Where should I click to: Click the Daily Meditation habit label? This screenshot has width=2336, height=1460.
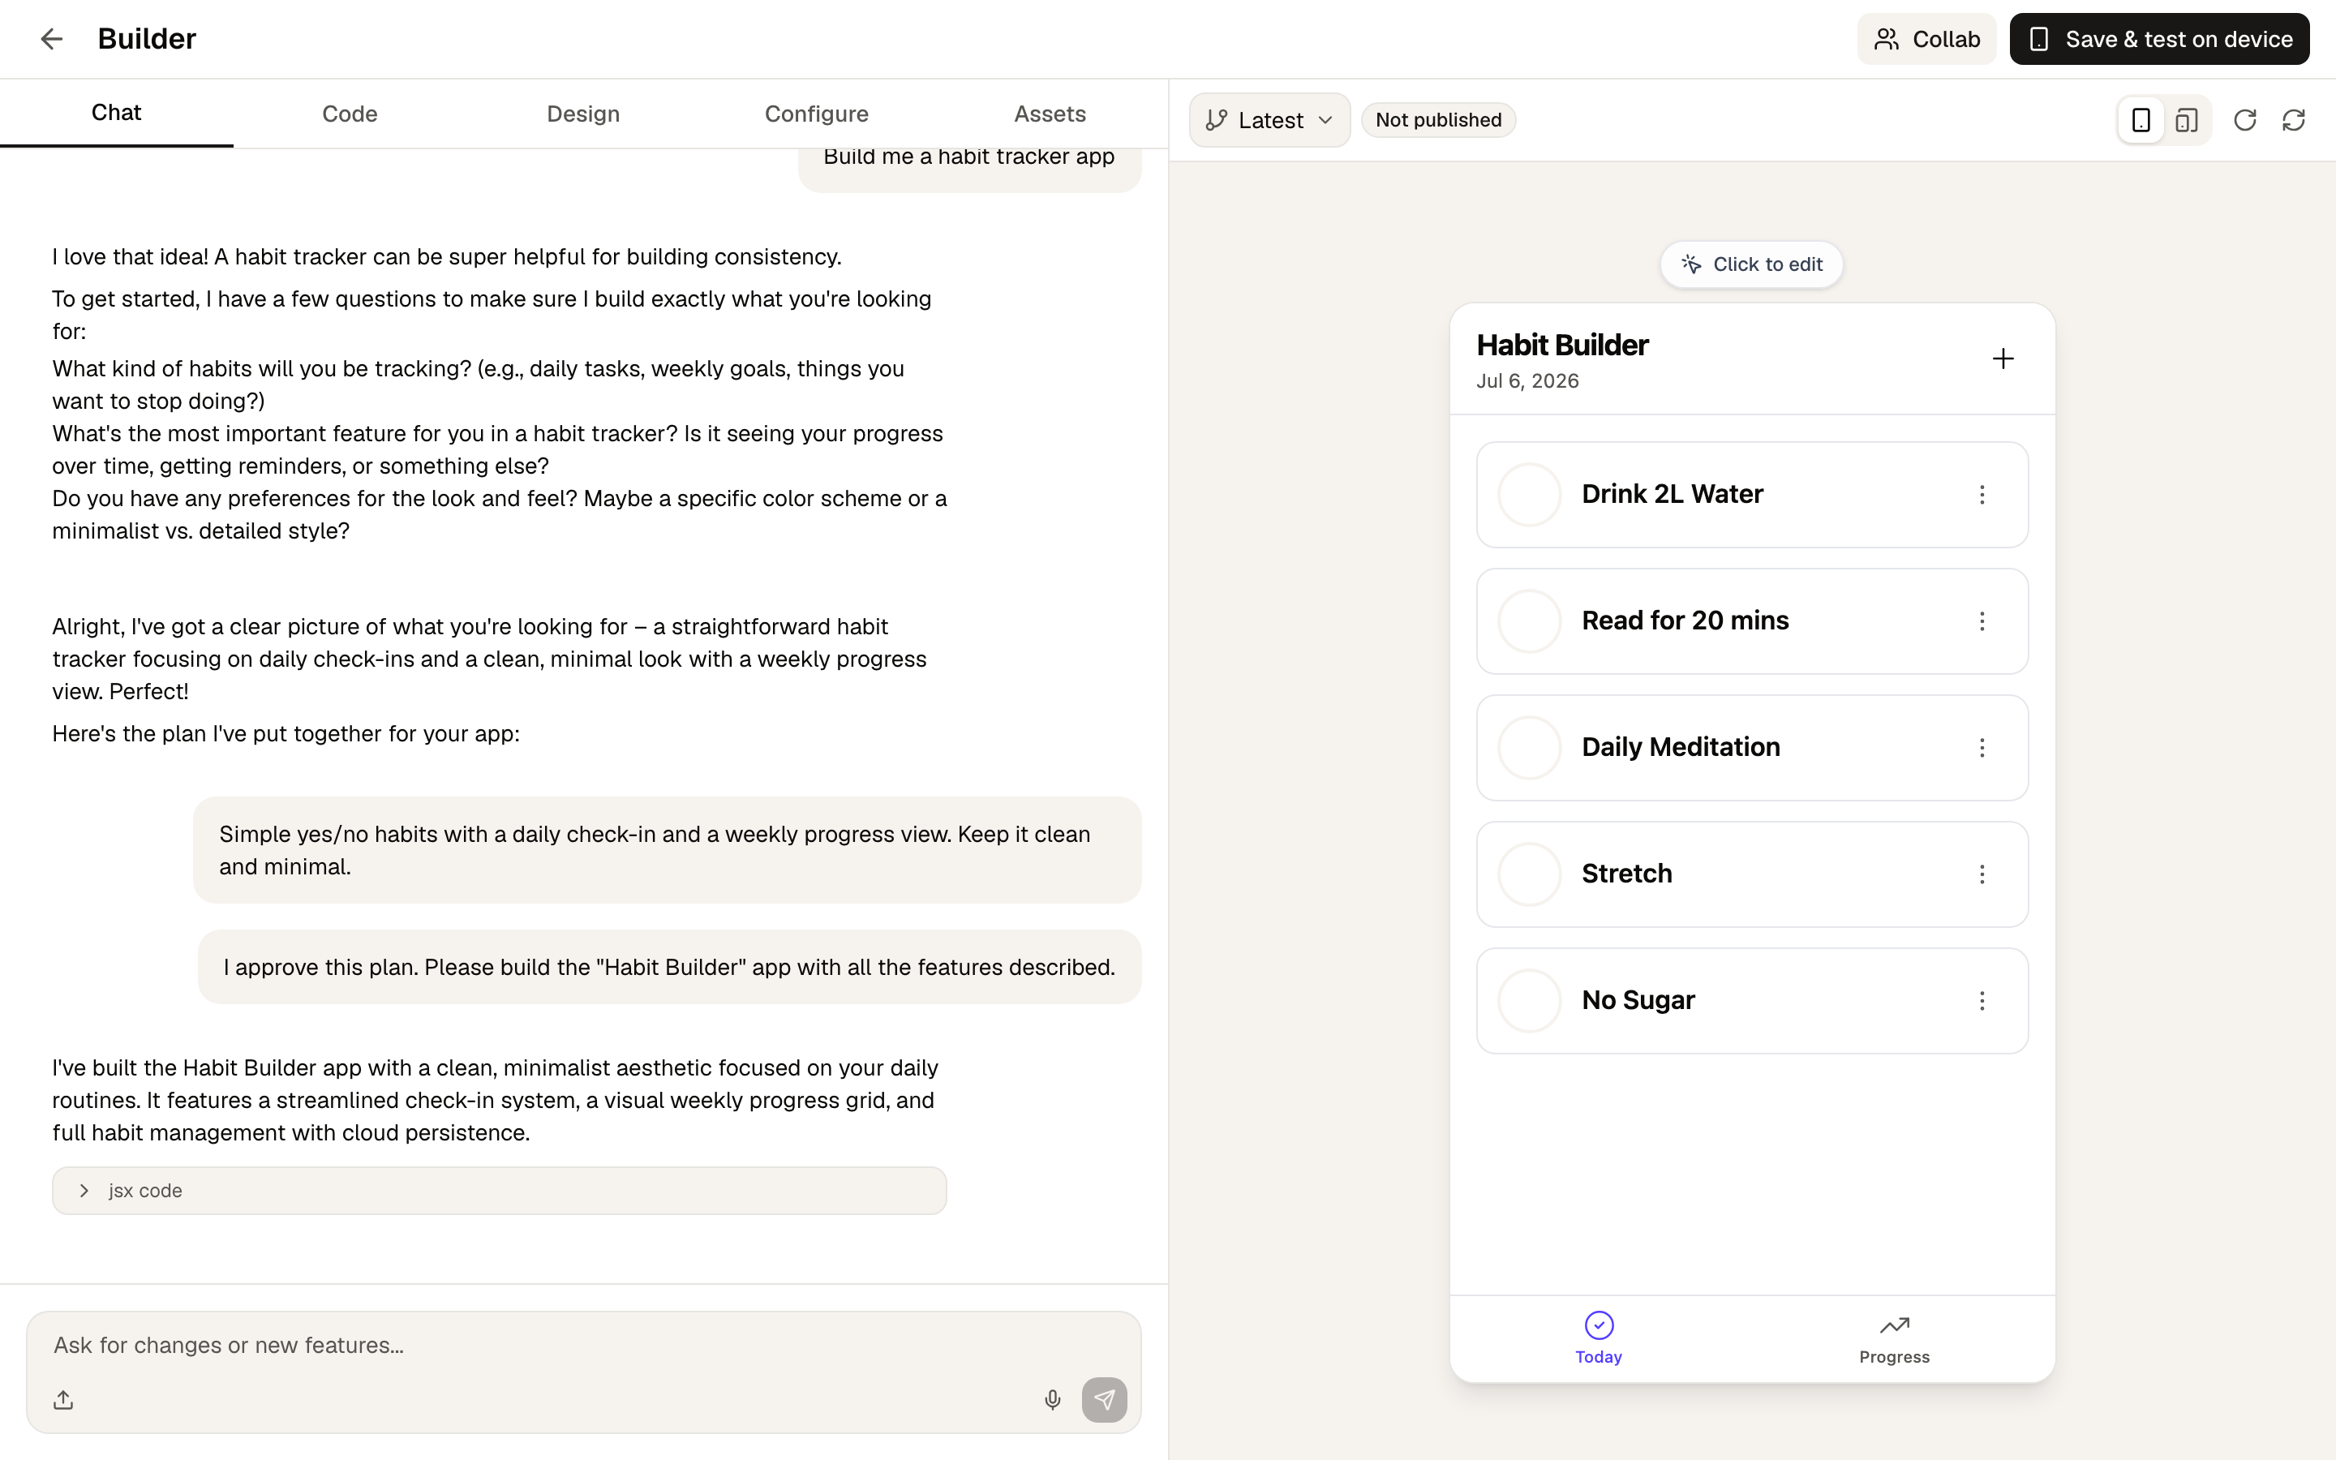click(x=1681, y=746)
